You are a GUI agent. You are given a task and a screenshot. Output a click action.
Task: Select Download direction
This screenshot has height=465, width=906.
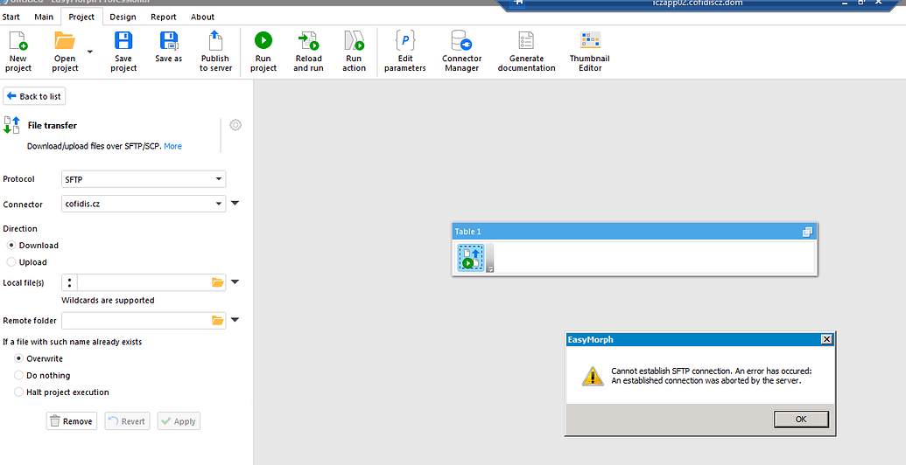click(x=11, y=246)
